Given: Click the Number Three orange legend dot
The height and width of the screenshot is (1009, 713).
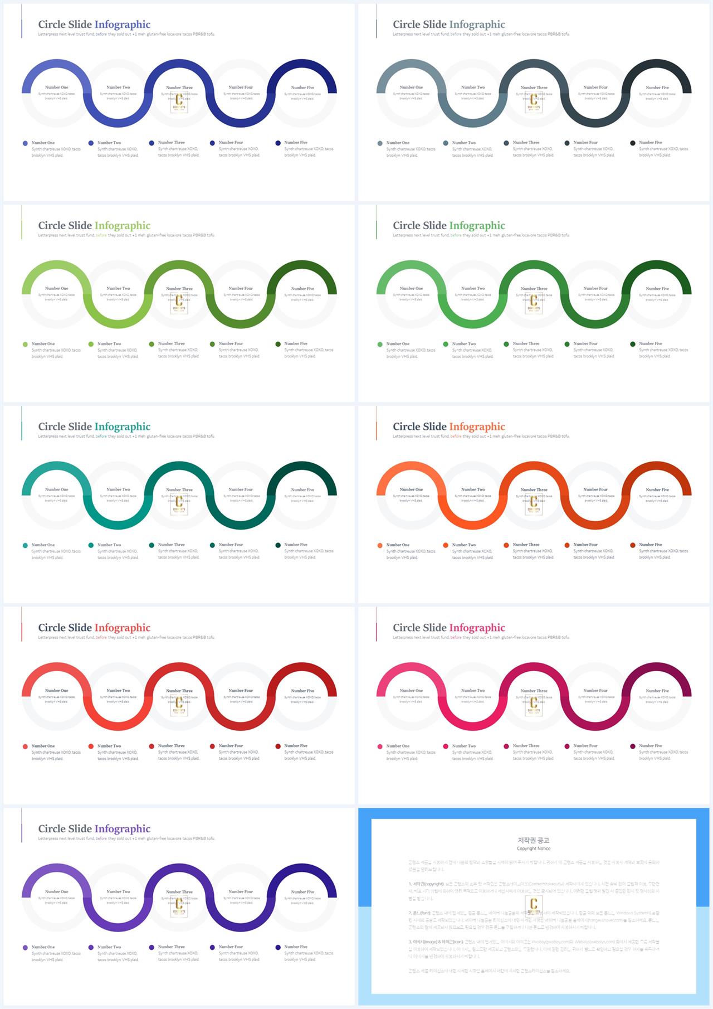Looking at the screenshot, I should click(506, 545).
